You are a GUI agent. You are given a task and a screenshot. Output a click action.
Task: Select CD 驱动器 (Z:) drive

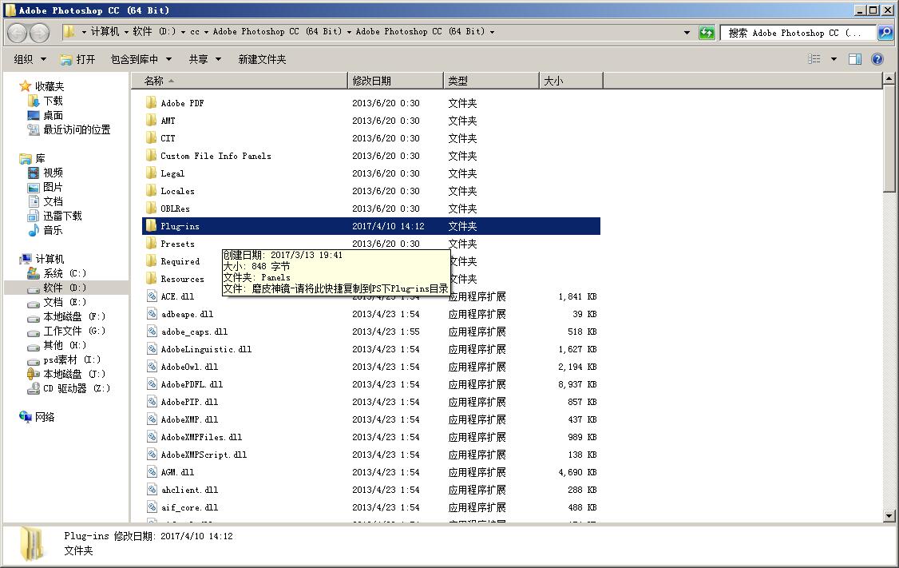[x=77, y=387]
